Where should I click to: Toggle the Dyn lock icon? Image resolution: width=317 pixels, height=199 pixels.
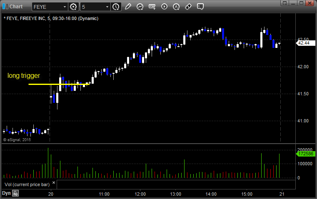click(15, 193)
